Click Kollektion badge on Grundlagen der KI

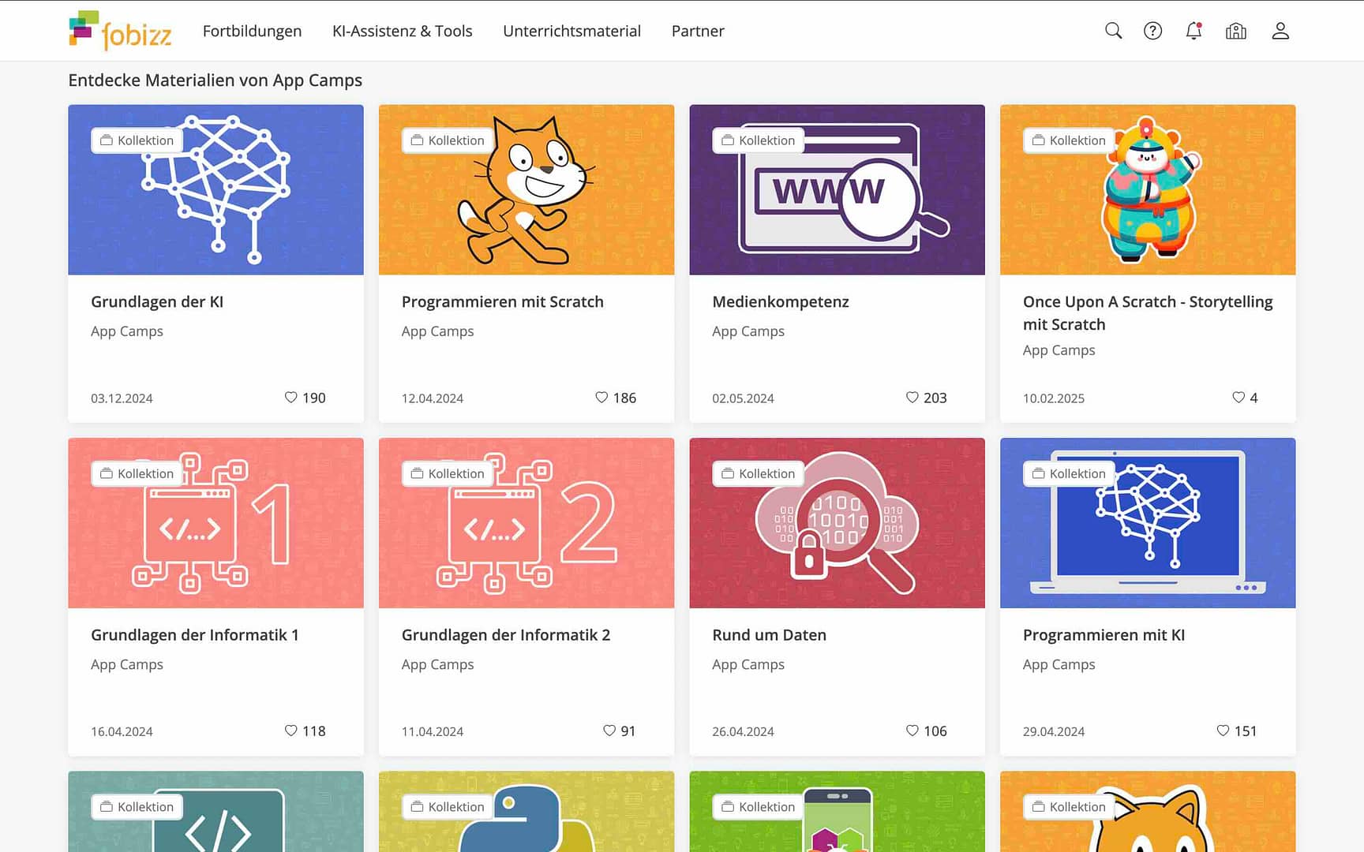click(137, 140)
